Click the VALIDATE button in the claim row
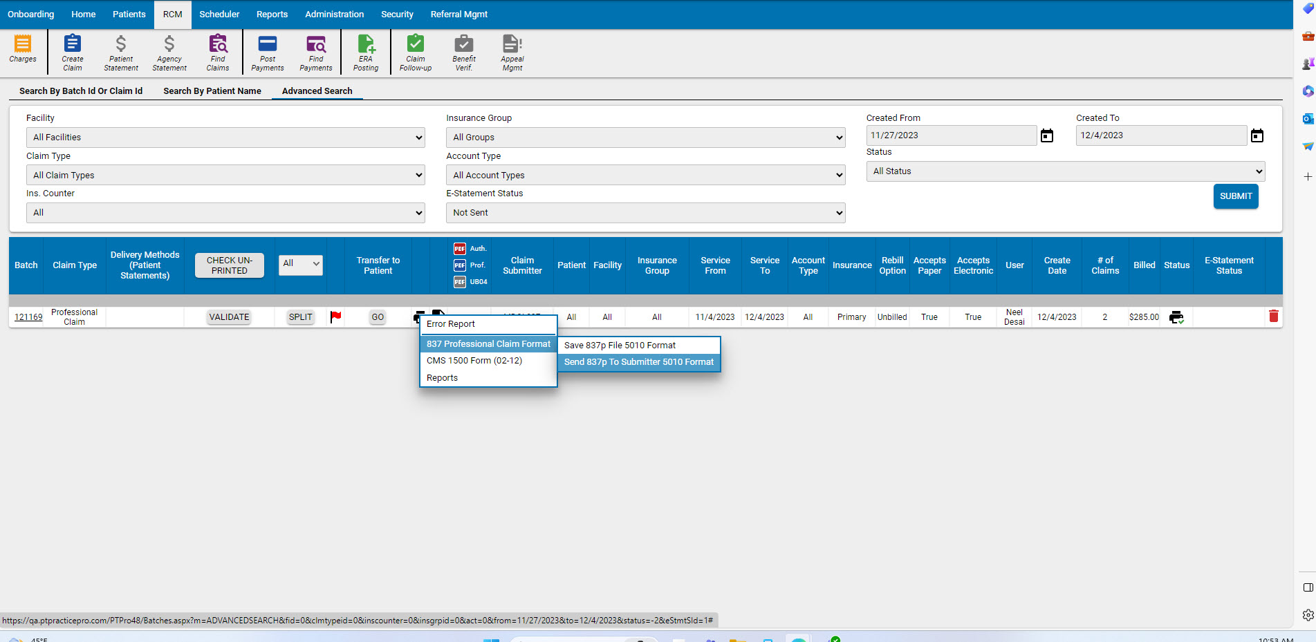The image size is (1316, 642). (x=229, y=317)
